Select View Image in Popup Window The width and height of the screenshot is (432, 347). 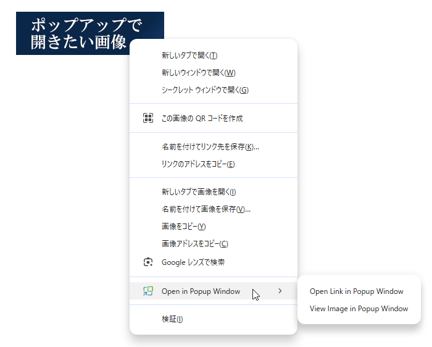coord(359,309)
